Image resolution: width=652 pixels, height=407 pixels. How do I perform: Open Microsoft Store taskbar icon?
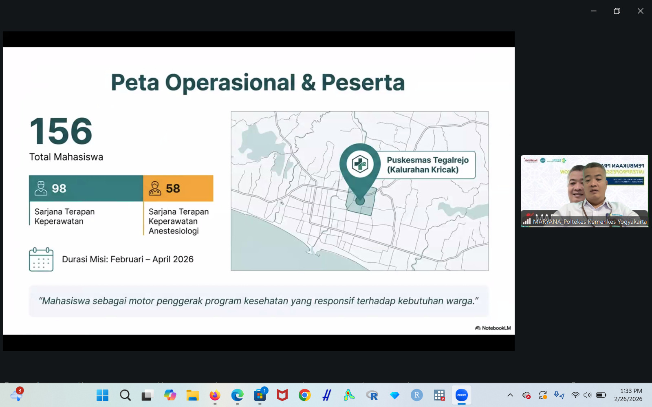click(x=260, y=395)
